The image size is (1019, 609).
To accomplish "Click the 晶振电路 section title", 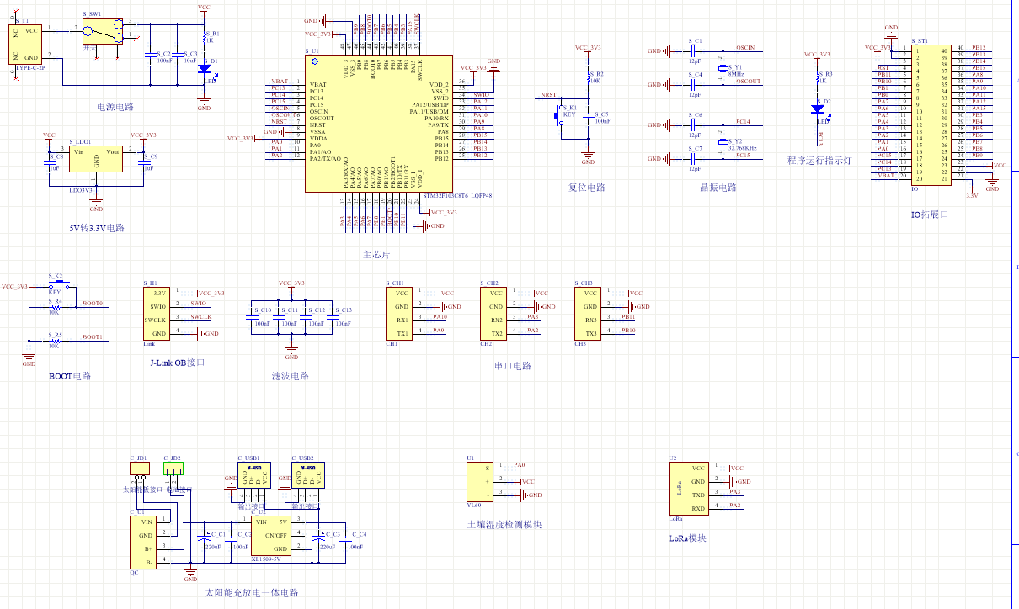I will click(718, 188).
